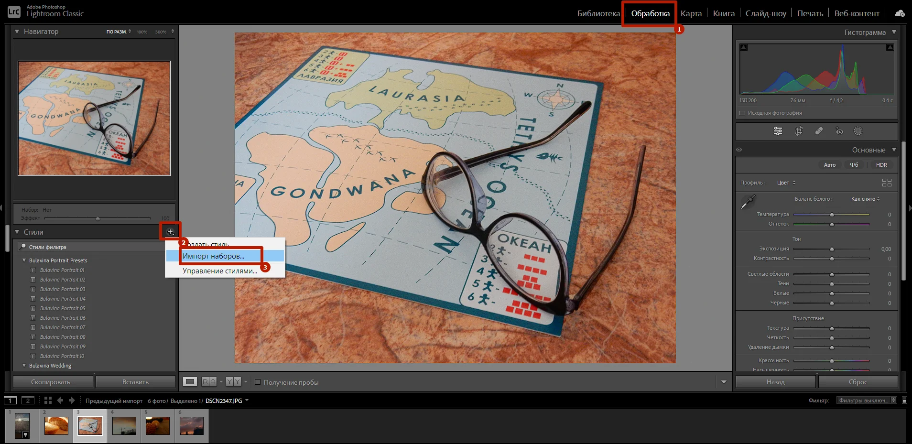Select the second filmstrip thumbnail
This screenshot has width=912, height=444.
point(56,425)
